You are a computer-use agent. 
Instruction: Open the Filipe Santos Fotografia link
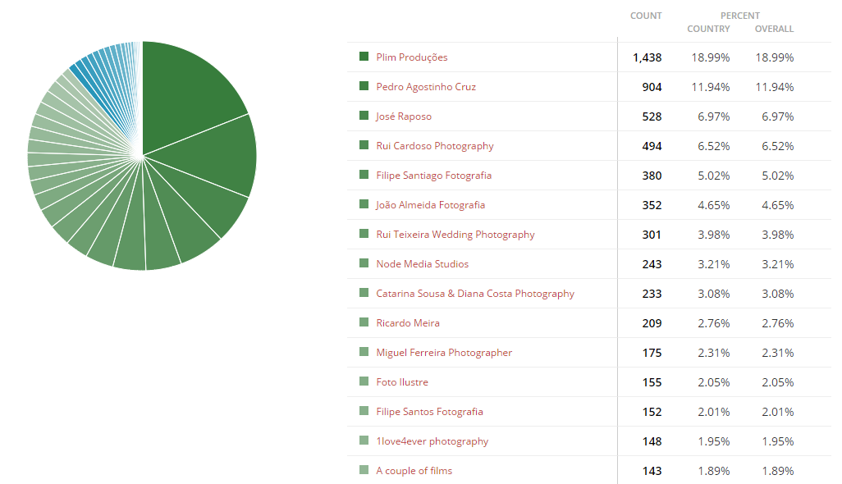pyautogui.click(x=429, y=412)
